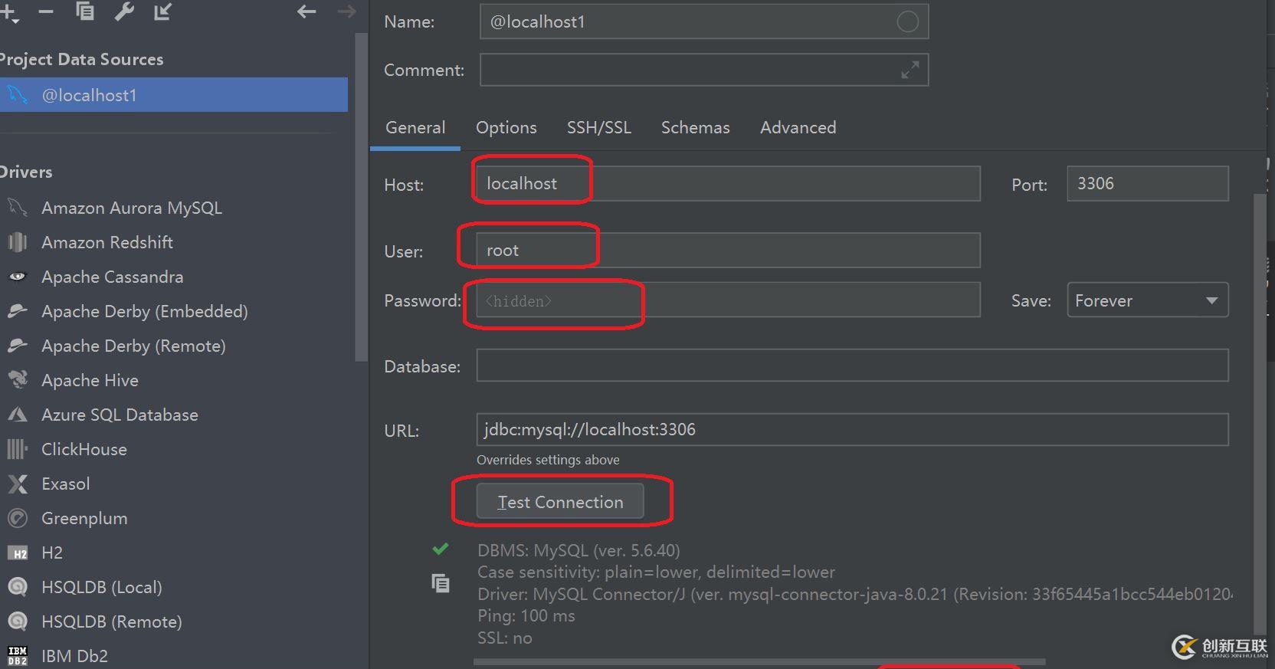Select HSQLDB (Remote) driver
Viewport: 1275px width, 669px height.
point(111,621)
